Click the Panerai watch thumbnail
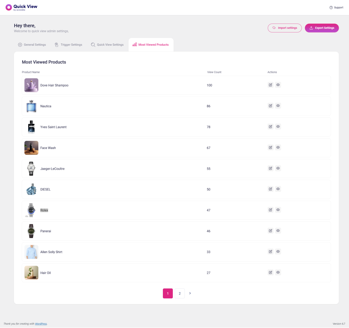 point(31,231)
